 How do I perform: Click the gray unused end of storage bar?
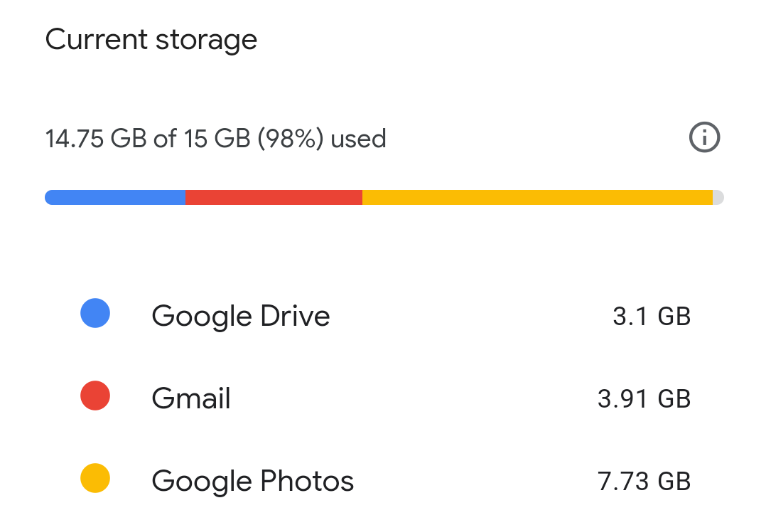click(718, 198)
